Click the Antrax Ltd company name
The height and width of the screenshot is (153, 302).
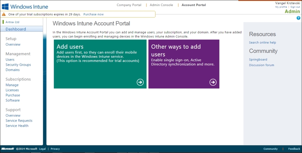click(12, 22)
